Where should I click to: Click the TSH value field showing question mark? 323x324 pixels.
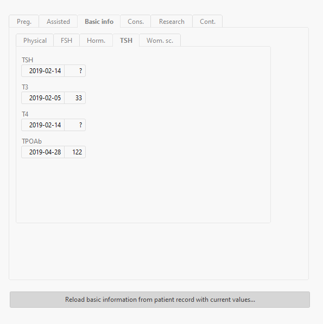[x=75, y=70]
